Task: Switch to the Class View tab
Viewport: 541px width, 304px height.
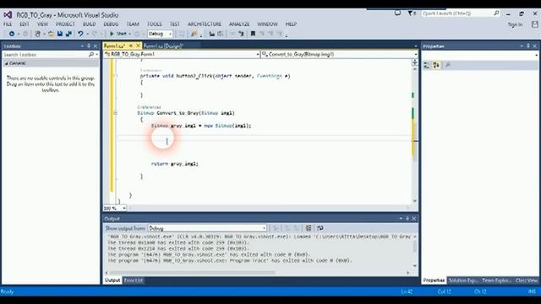Action: (x=527, y=280)
